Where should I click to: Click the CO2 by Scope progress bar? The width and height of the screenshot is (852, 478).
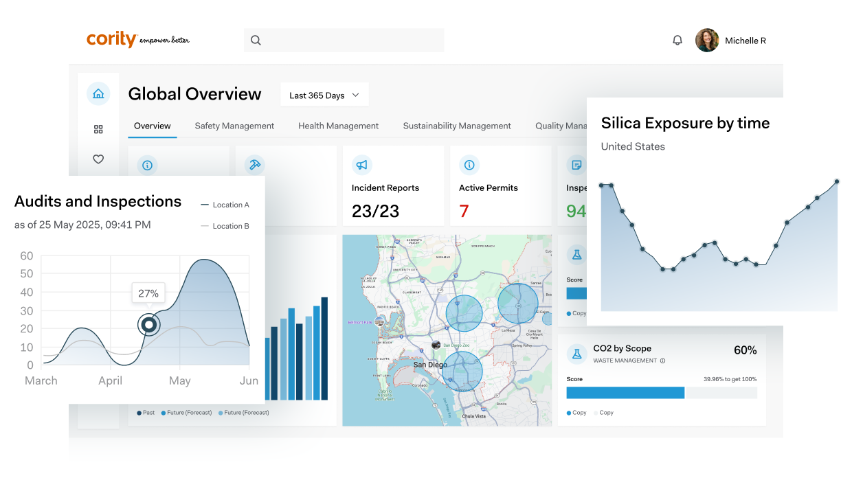661,393
